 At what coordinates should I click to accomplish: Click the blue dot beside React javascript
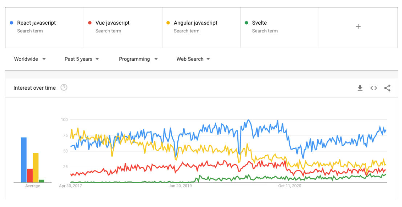click(x=12, y=23)
